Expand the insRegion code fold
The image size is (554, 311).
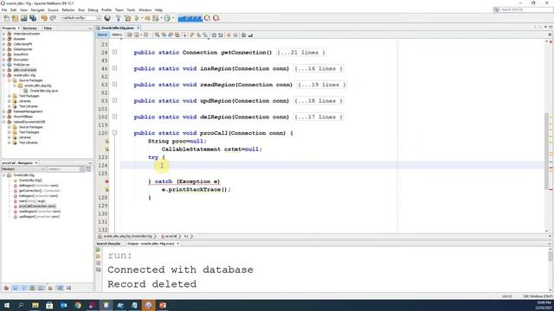(x=114, y=68)
